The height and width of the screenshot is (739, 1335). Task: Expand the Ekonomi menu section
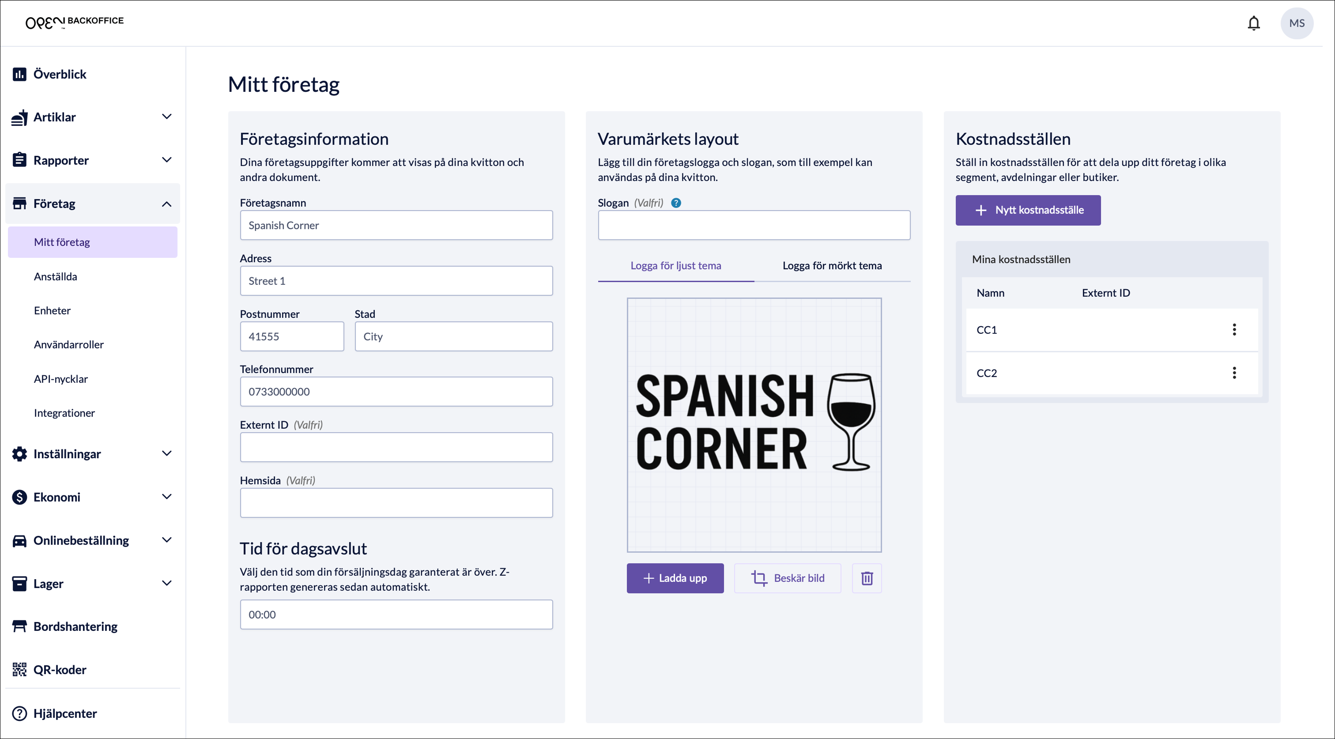pyautogui.click(x=166, y=497)
